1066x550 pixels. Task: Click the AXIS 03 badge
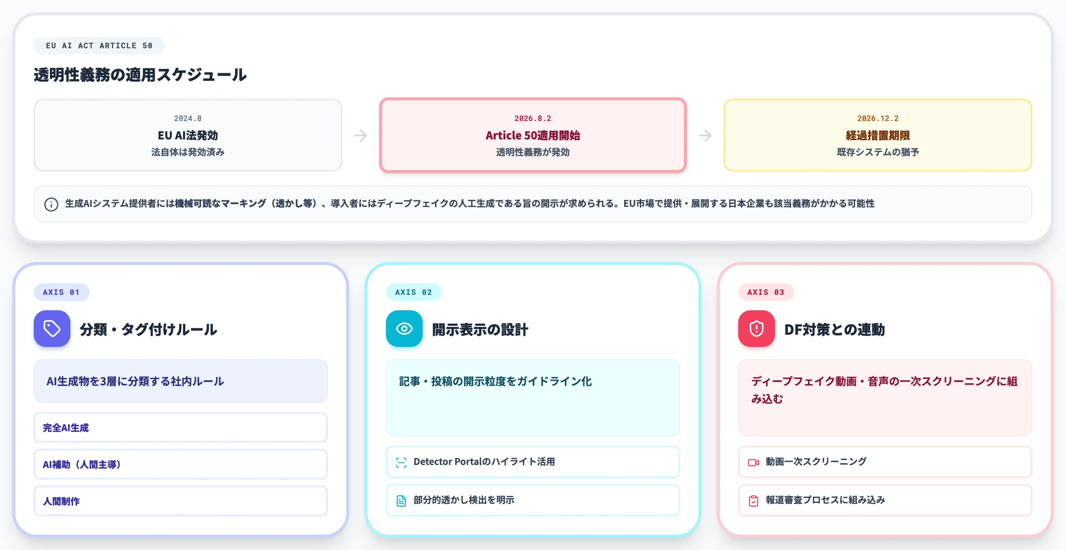pos(765,292)
